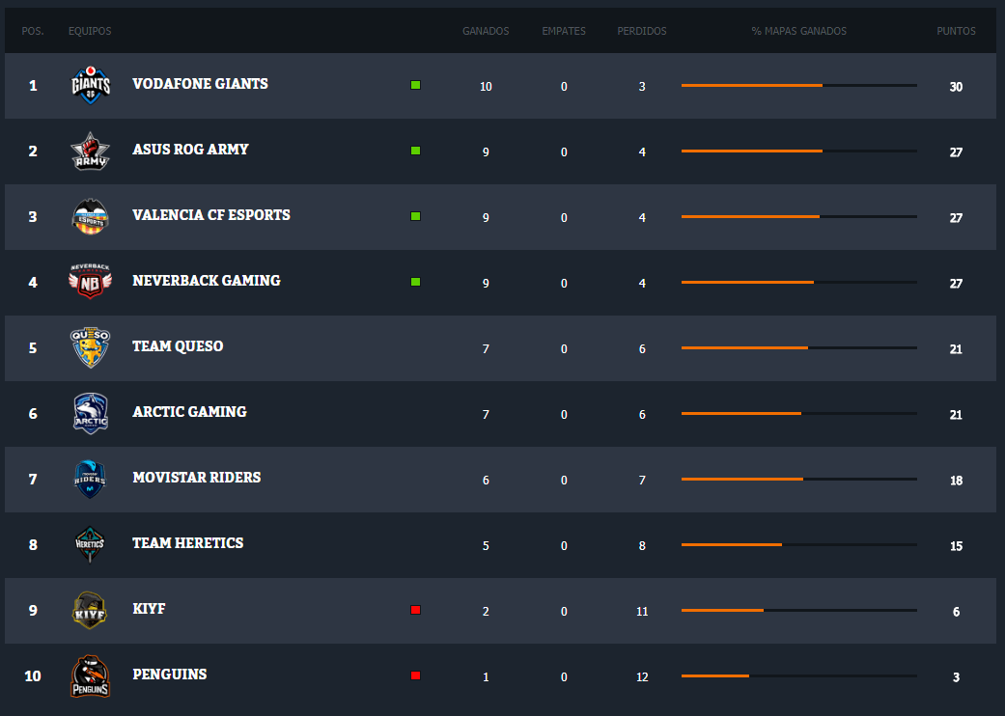Click Team Heretics map win percentage bar
This screenshot has width=1005, height=716.
(799, 545)
